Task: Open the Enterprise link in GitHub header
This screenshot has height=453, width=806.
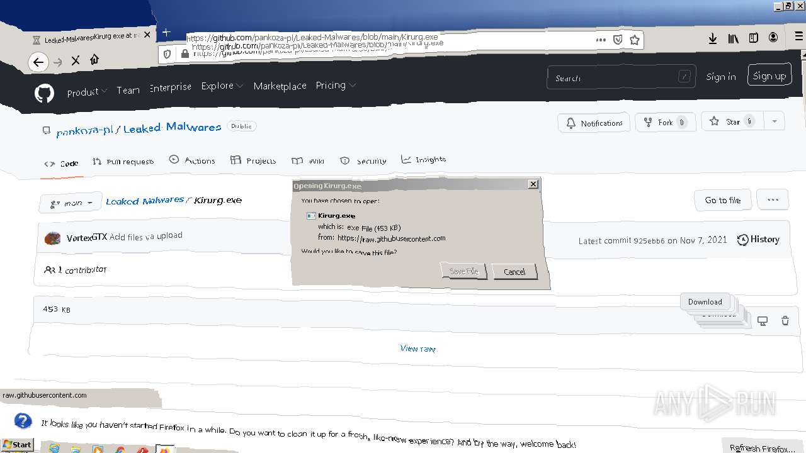Action: coord(170,87)
